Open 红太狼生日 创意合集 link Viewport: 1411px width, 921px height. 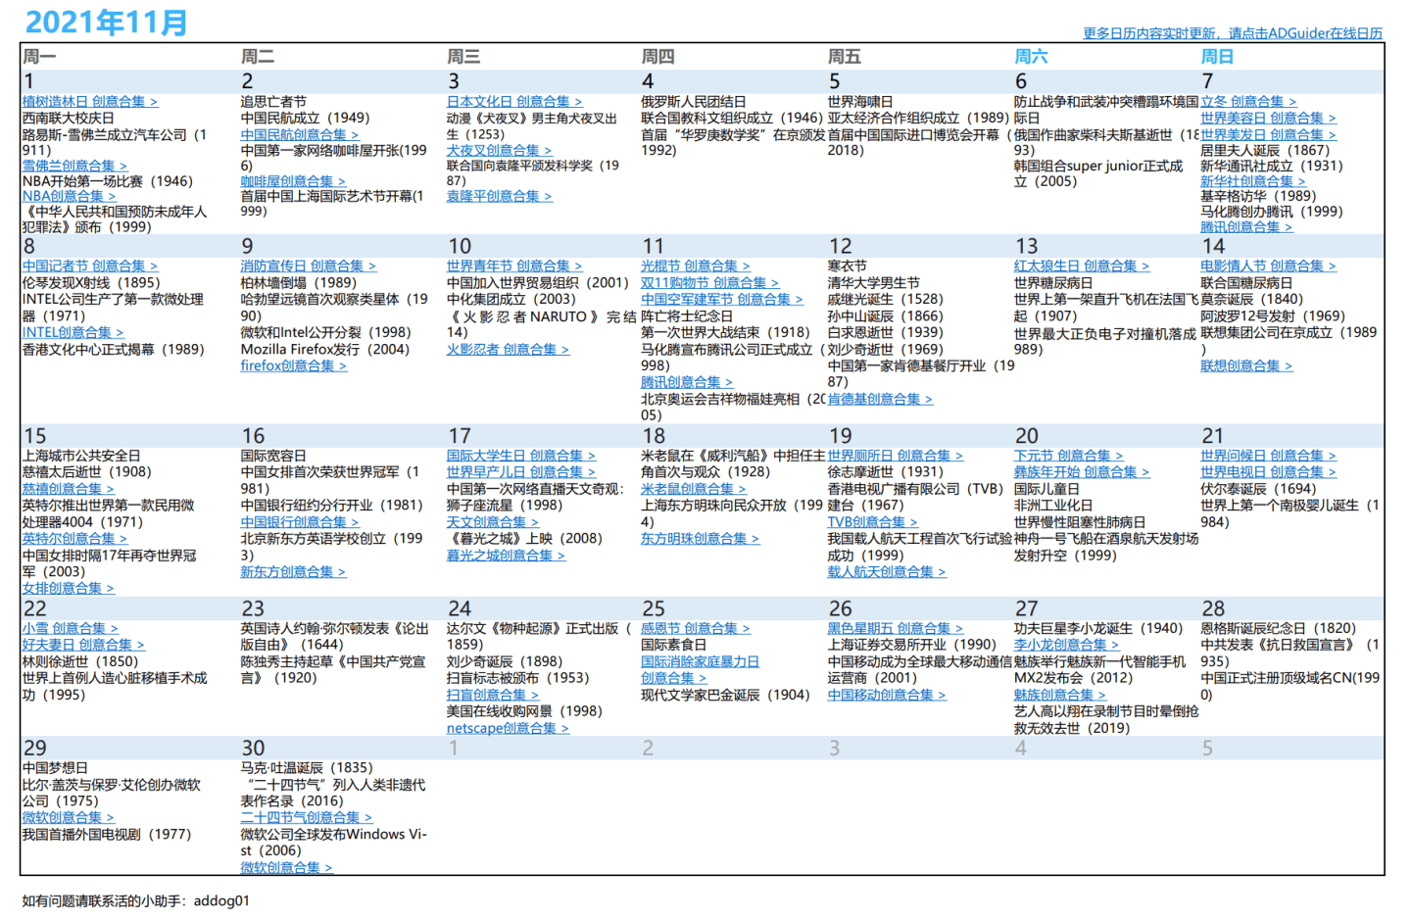1082,267
